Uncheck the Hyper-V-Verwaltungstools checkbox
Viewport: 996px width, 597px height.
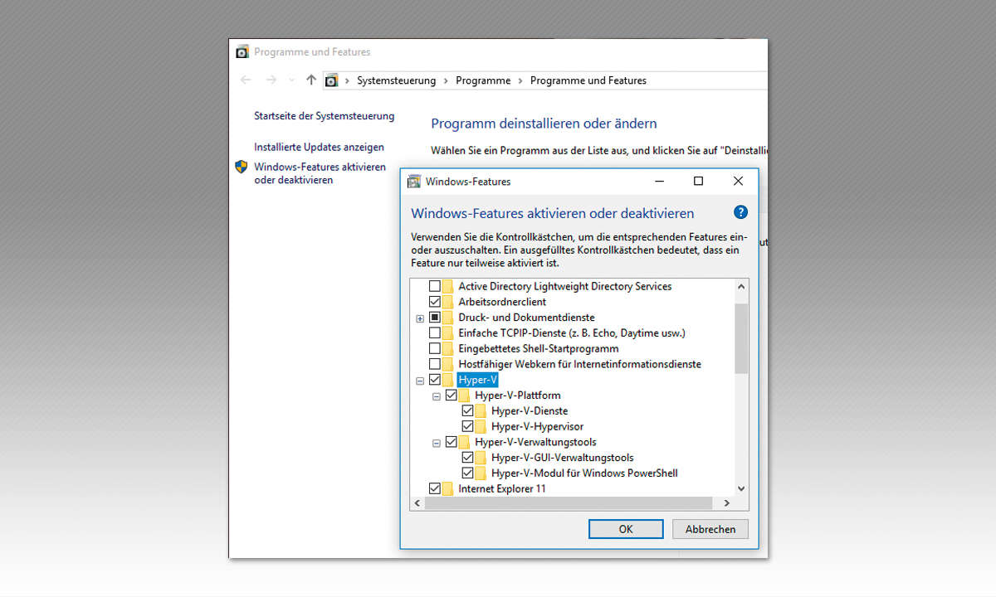click(x=452, y=442)
